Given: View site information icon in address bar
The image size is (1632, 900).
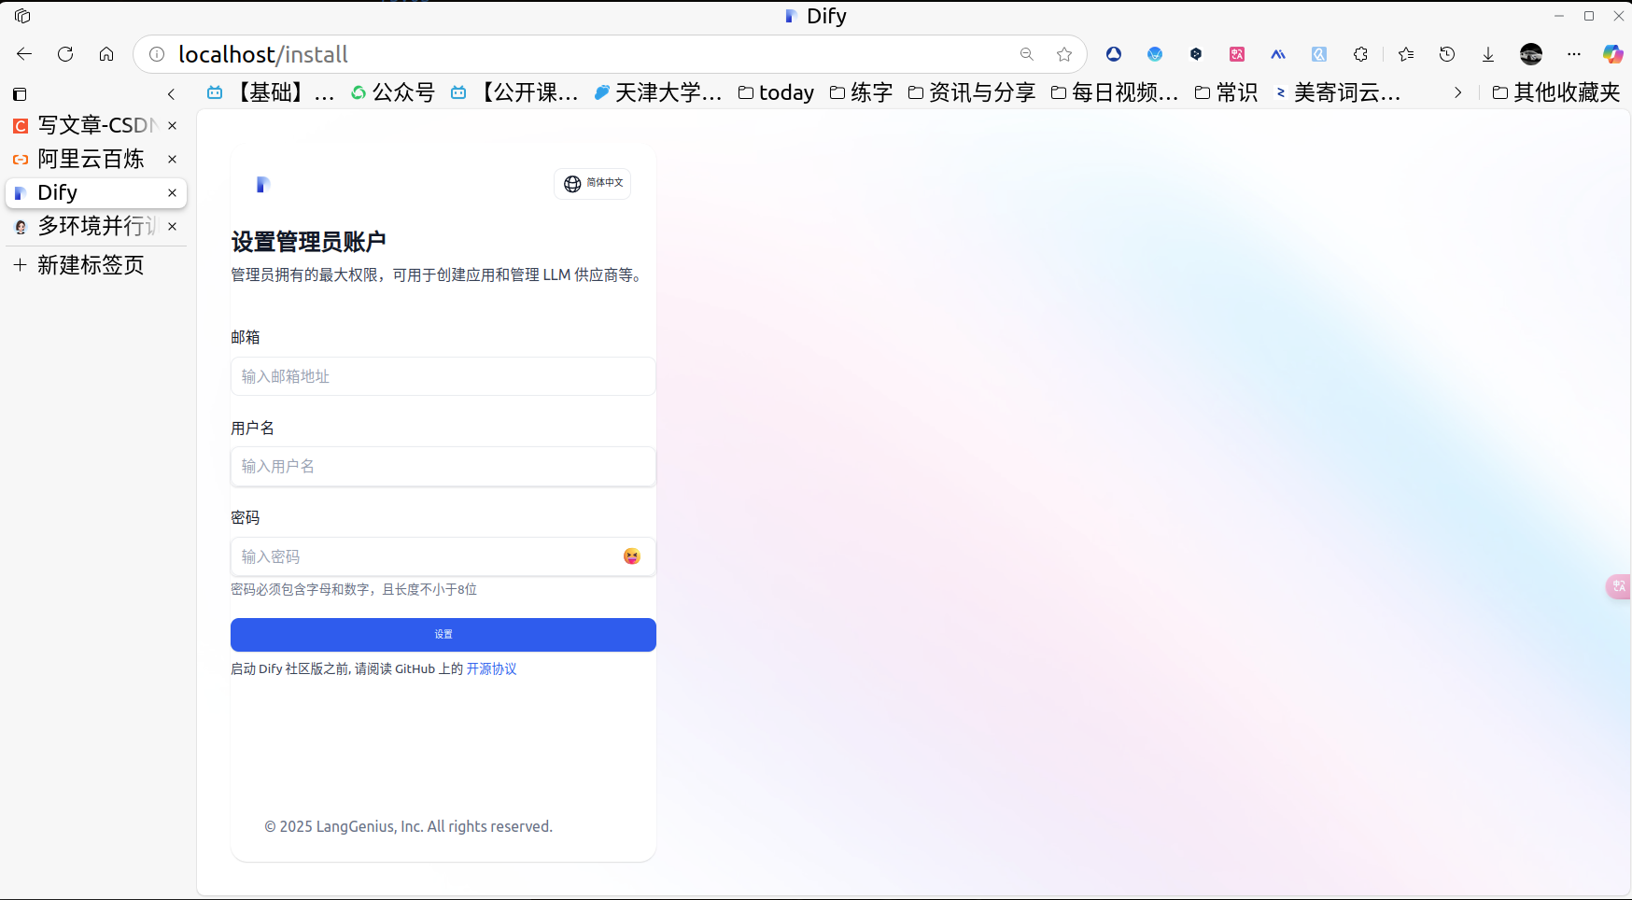Looking at the screenshot, I should tap(157, 54).
